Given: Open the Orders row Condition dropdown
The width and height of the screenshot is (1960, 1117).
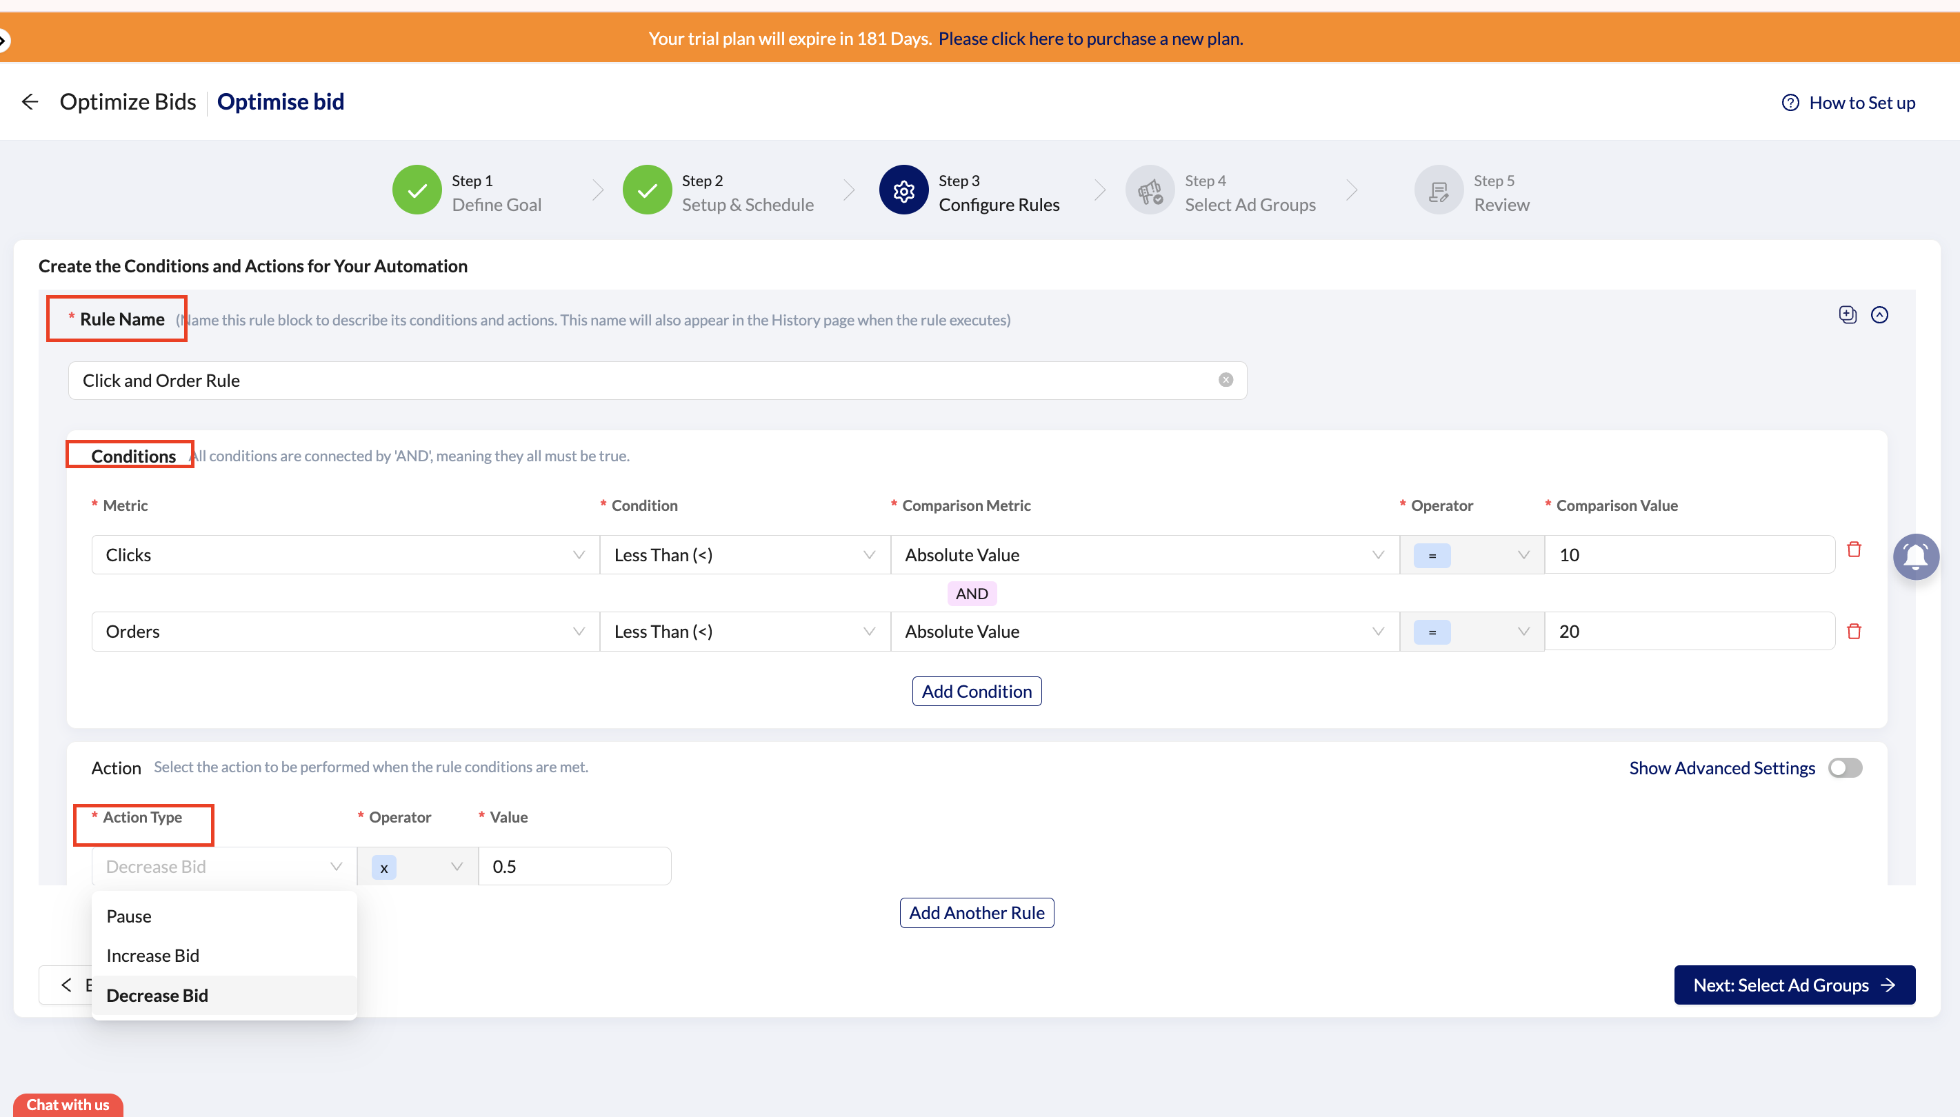Looking at the screenshot, I should pyautogui.click(x=744, y=632).
